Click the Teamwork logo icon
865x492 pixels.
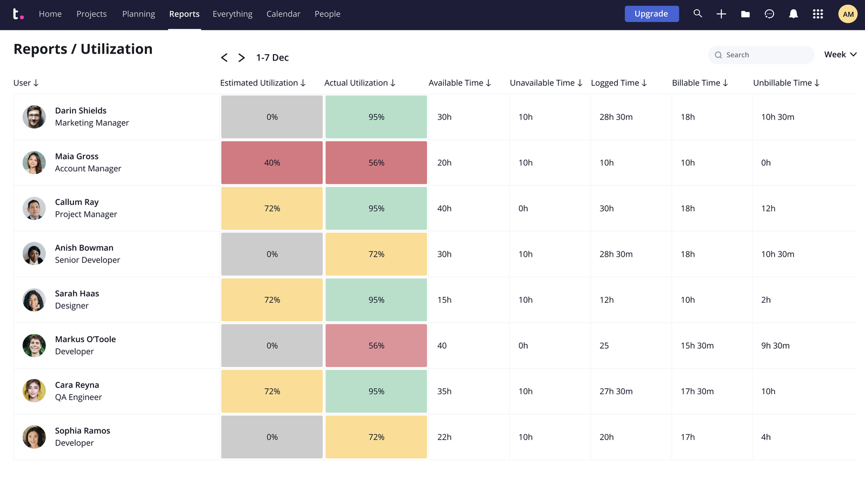coord(18,14)
